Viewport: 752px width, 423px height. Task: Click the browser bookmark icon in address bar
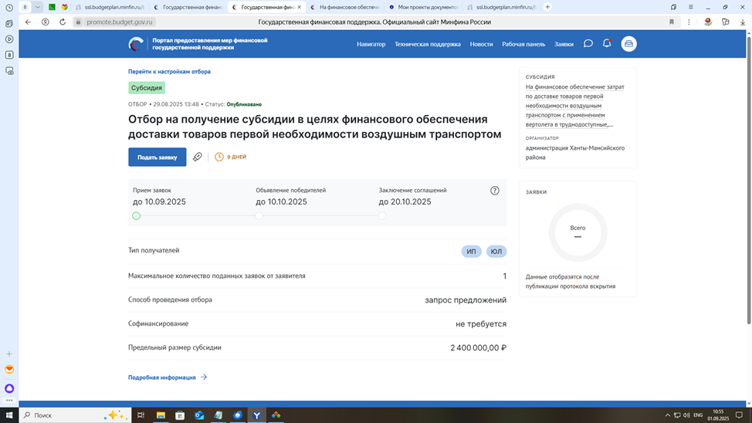[672, 22]
